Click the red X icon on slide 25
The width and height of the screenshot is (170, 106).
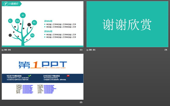pos(68,76)
